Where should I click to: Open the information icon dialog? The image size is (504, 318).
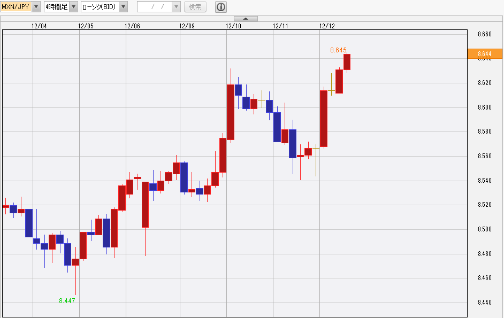pyautogui.click(x=220, y=7)
